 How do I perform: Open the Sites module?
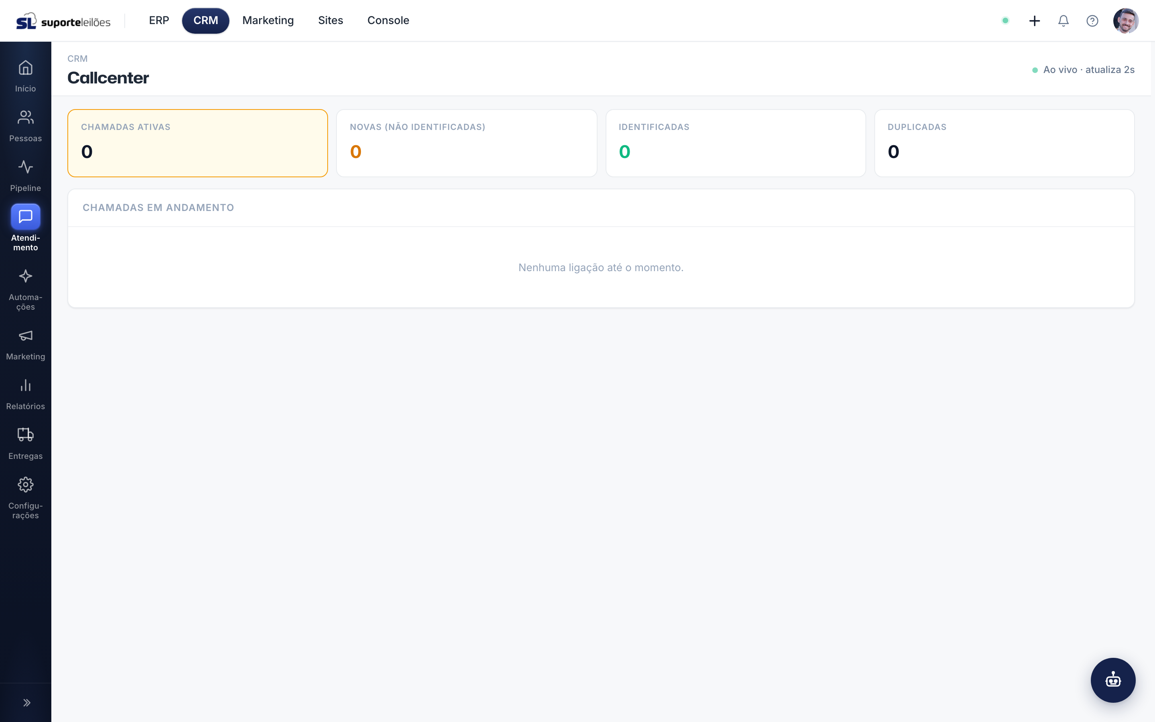[x=330, y=20]
